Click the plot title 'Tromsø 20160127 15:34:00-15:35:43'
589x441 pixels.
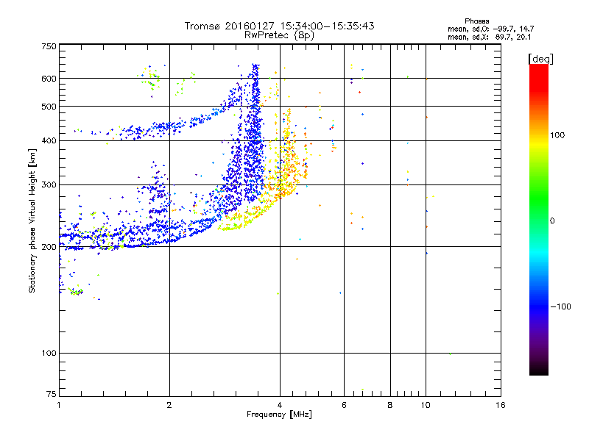(279, 26)
